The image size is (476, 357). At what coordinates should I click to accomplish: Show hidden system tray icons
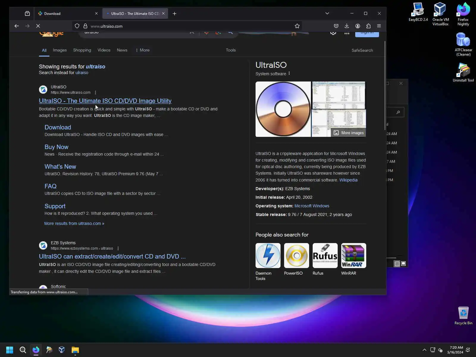(x=424, y=350)
